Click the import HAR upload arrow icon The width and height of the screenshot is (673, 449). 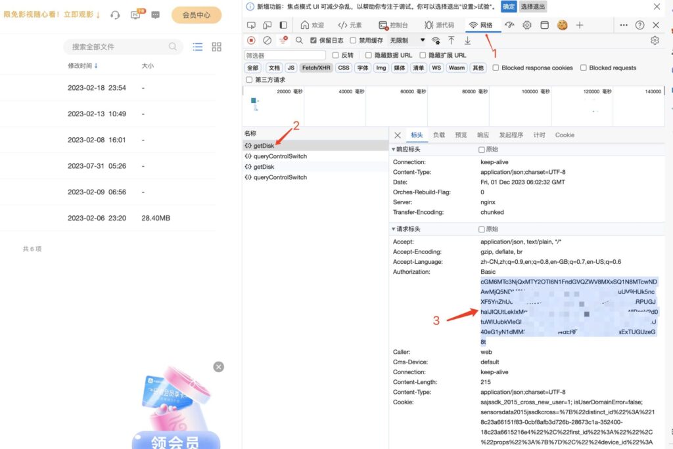click(452, 40)
